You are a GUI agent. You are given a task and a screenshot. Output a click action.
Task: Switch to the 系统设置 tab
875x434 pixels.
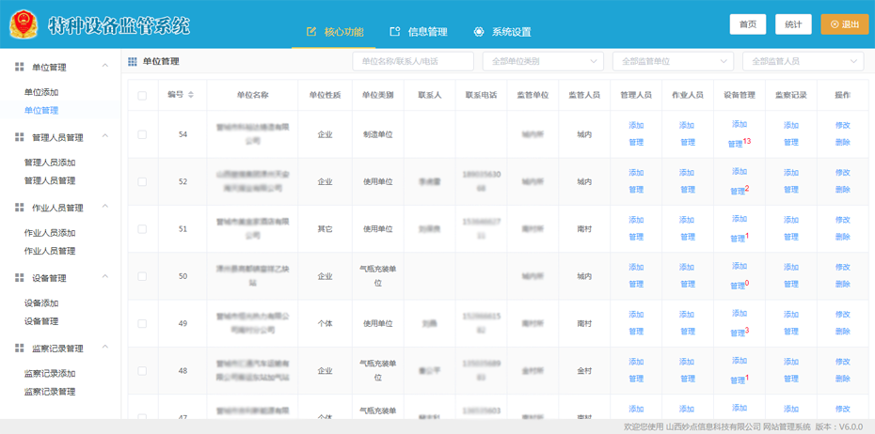point(501,32)
